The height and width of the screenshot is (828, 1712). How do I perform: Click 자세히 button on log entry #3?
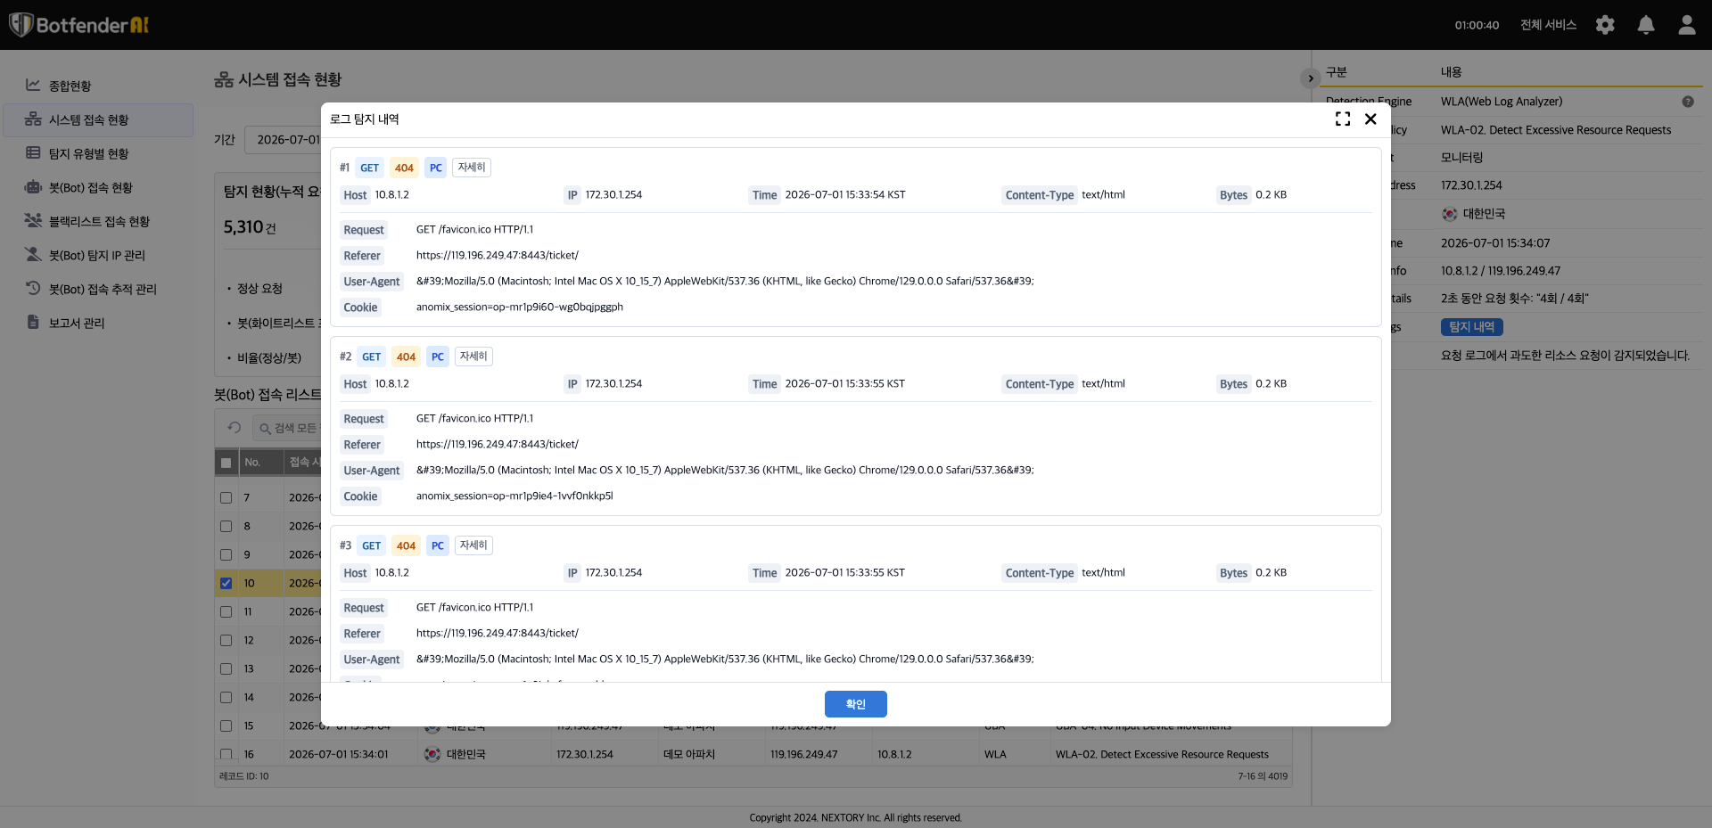[473, 545]
